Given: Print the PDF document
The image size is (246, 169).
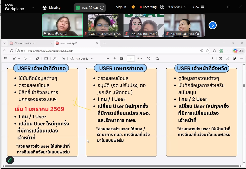Looking at the screenshot, I should pyautogui.click(x=221, y=59).
